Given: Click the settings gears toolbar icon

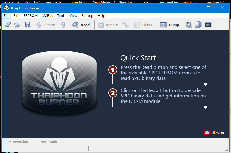Looking at the screenshot, I should pos(8,25).
